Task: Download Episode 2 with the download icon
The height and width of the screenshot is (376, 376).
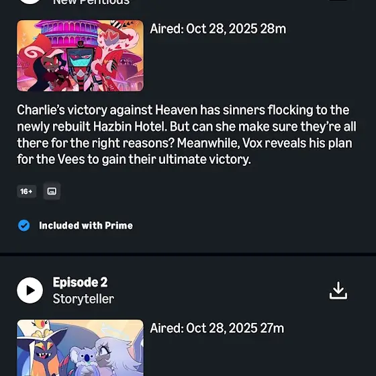Action: 338,291
